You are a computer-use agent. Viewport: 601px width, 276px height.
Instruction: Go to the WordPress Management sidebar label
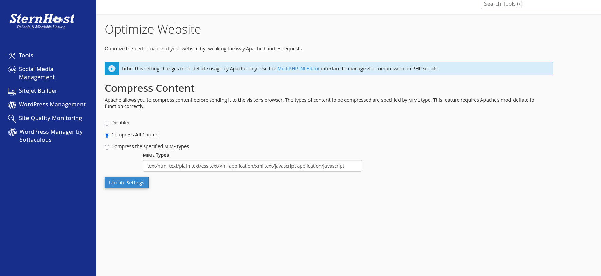(52, 104)
